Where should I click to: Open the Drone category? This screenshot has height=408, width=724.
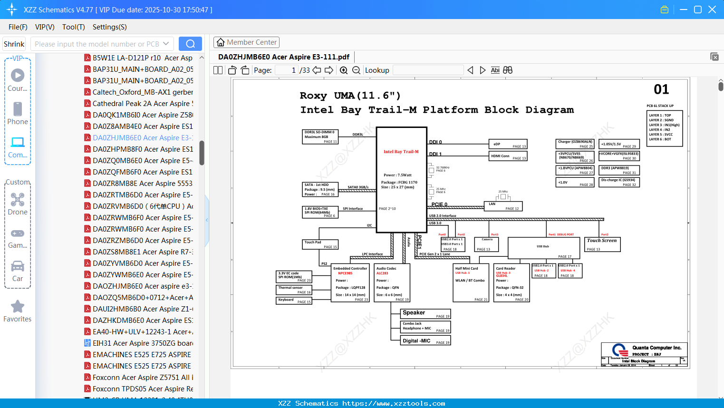click(x=18, y=204)
